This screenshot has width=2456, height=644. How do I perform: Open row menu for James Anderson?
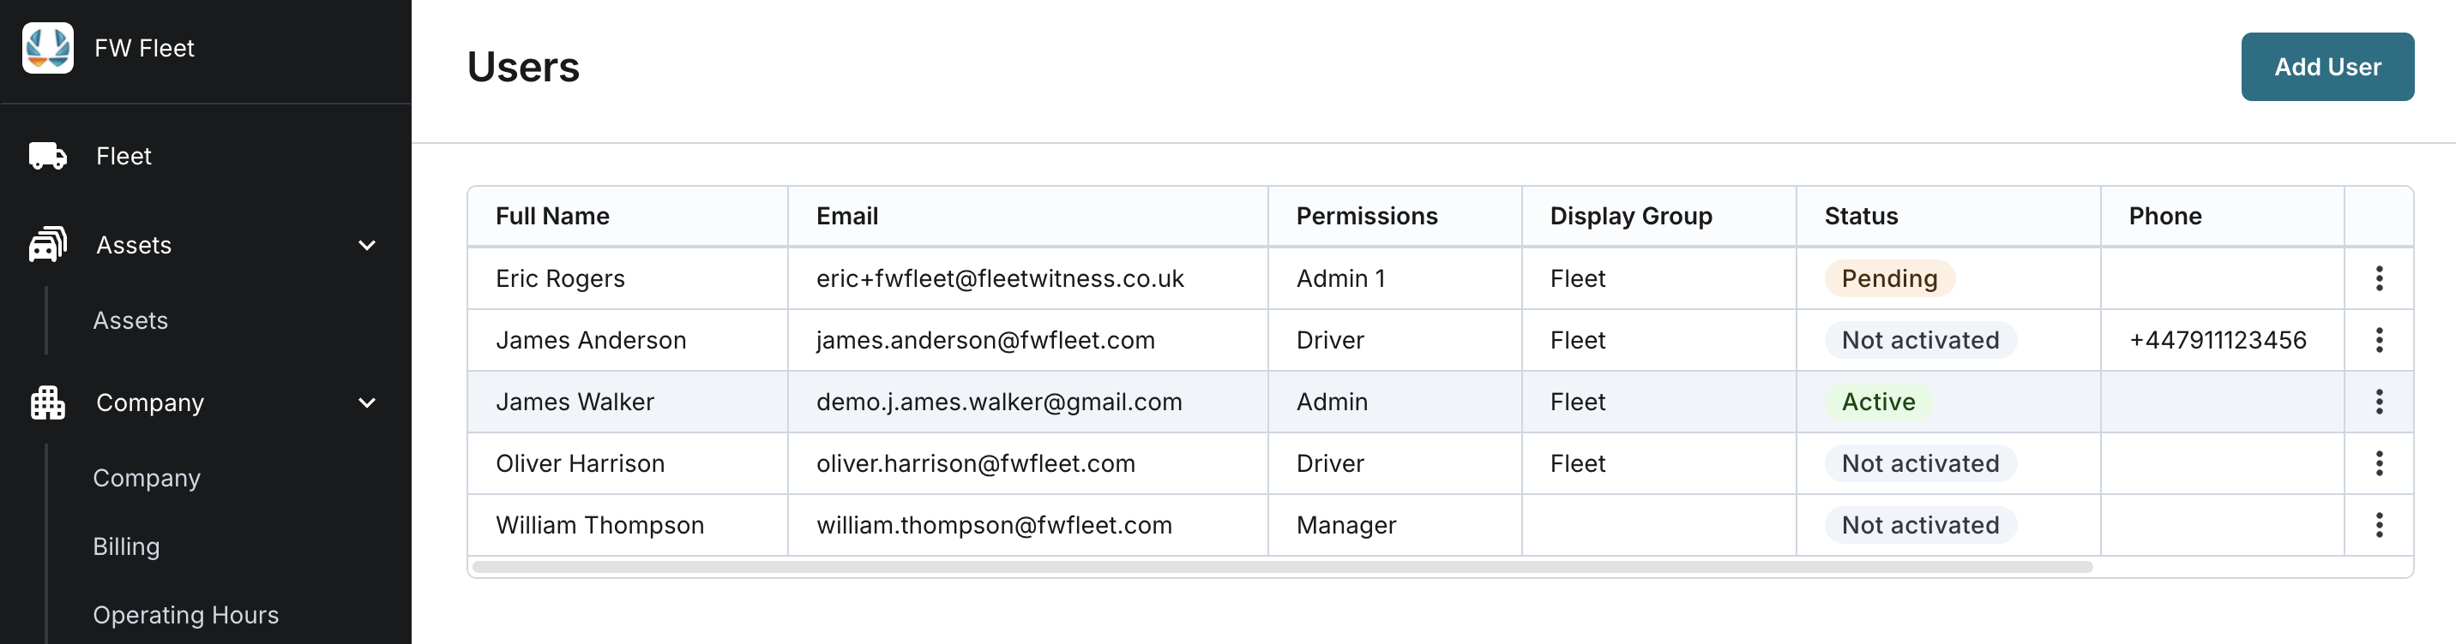(x=2379, y=340)
